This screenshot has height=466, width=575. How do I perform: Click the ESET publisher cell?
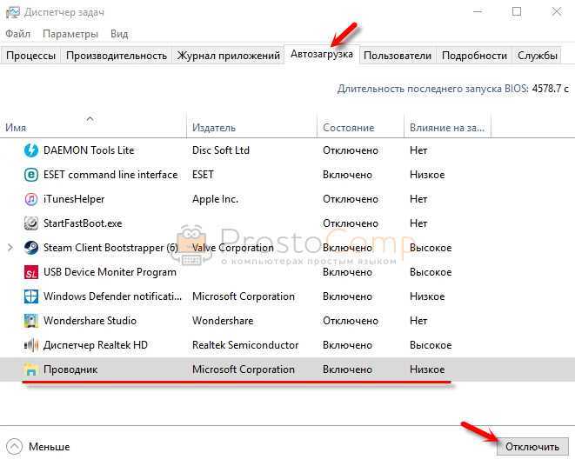point(203,175)
